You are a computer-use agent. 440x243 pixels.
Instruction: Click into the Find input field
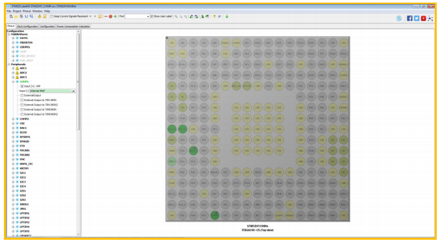(137, 16)
